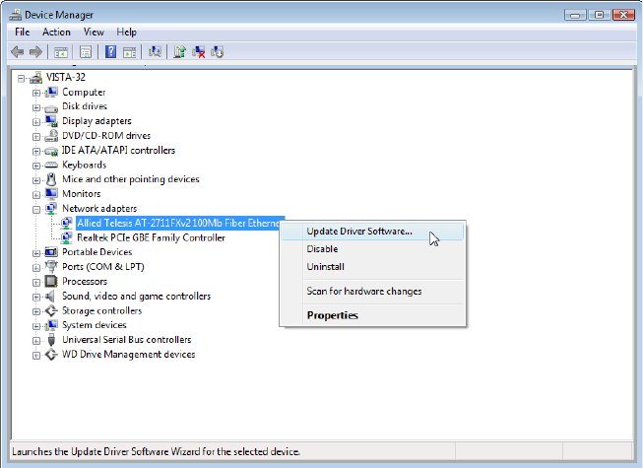Click the Back arrow toolbar icon
643x468 pixels.
(x=17, y=51)
